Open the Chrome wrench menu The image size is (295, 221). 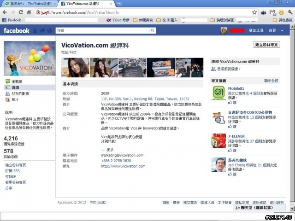pyautogui.click(x=290, y=12)
